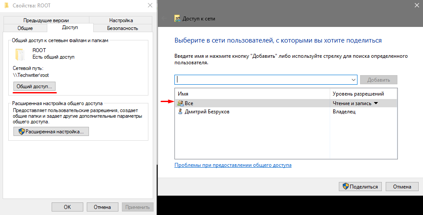This screenshot has height=215, width=423.
Task: Click the folder icon in Properties title bar
Action: tap(6, 6)
